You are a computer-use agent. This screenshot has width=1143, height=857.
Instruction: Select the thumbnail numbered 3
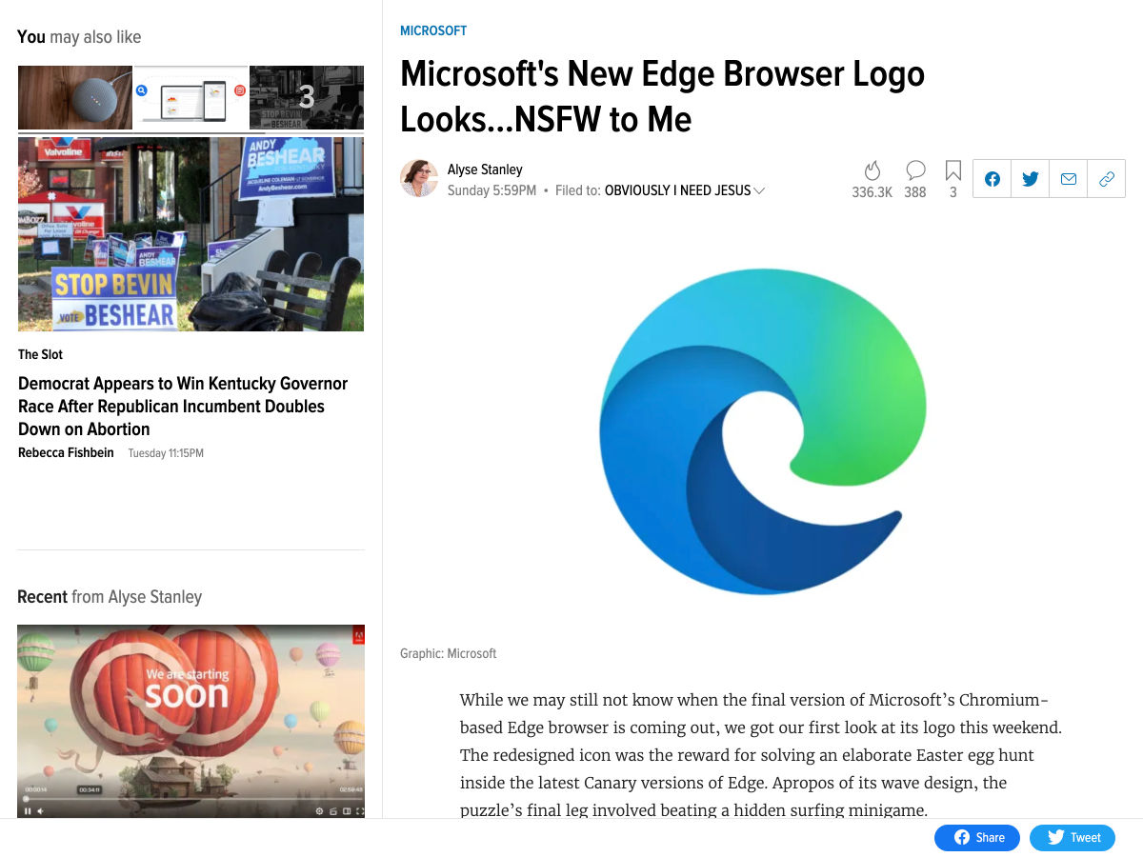coord(307,97)
